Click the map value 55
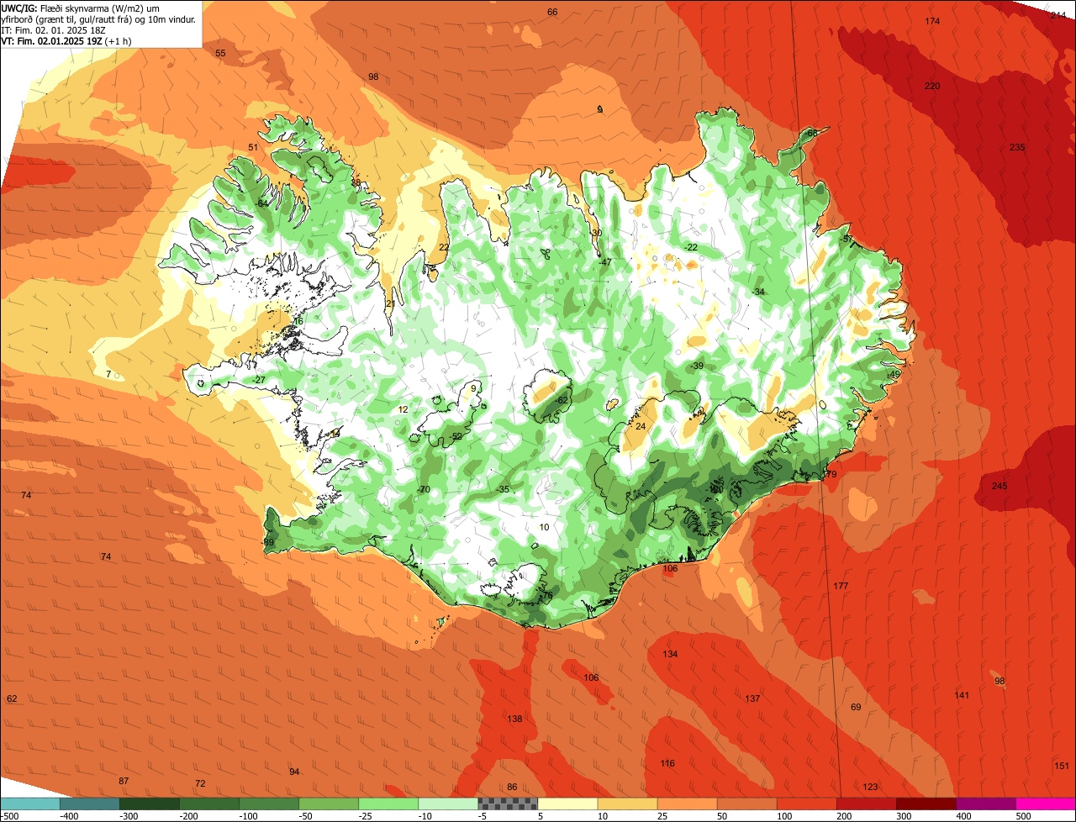Image resolution: width=1076 pixels, height=822 pixels. (220, 53)
